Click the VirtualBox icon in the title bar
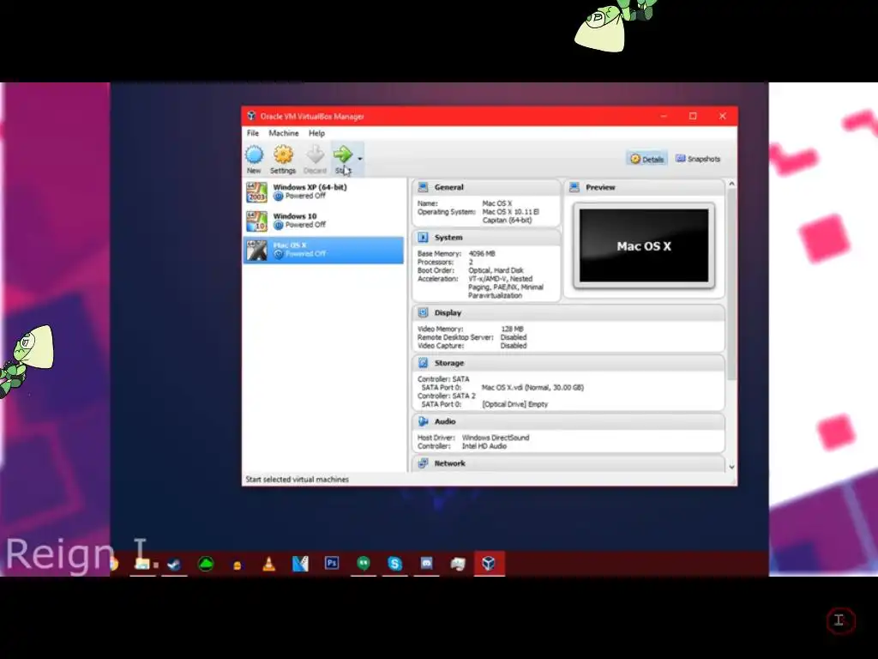The image size is (878, 659). [x=251, y=116]
